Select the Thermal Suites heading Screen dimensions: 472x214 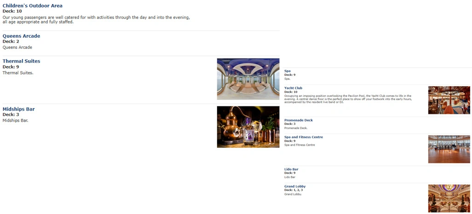(x=21, y=61)
